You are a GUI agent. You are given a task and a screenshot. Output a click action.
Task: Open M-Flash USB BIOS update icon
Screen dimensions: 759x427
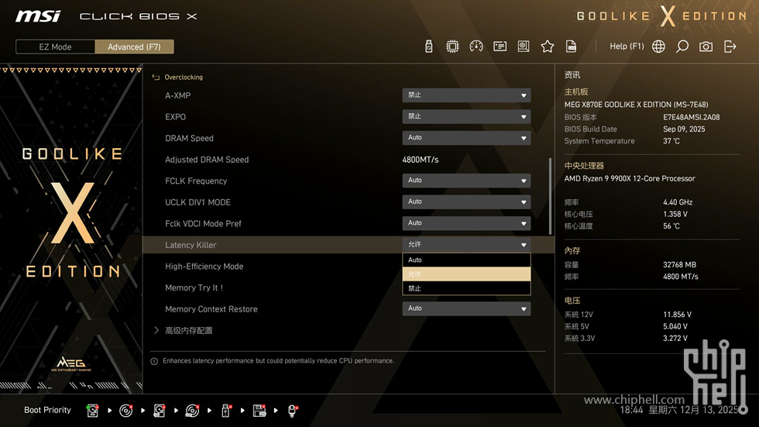(429, 46)
